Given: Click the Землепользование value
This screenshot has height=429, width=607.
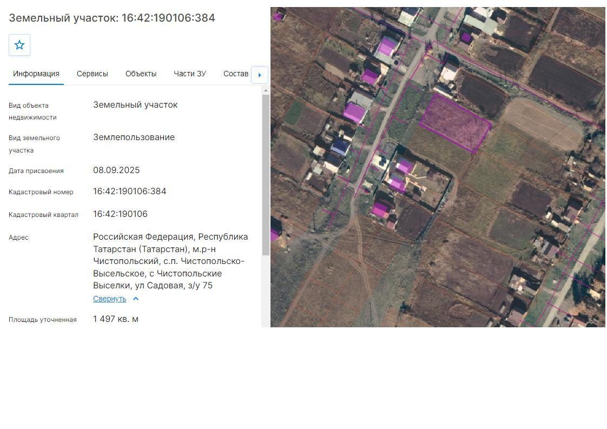Looking at the screenshot, I should point(134,137).
